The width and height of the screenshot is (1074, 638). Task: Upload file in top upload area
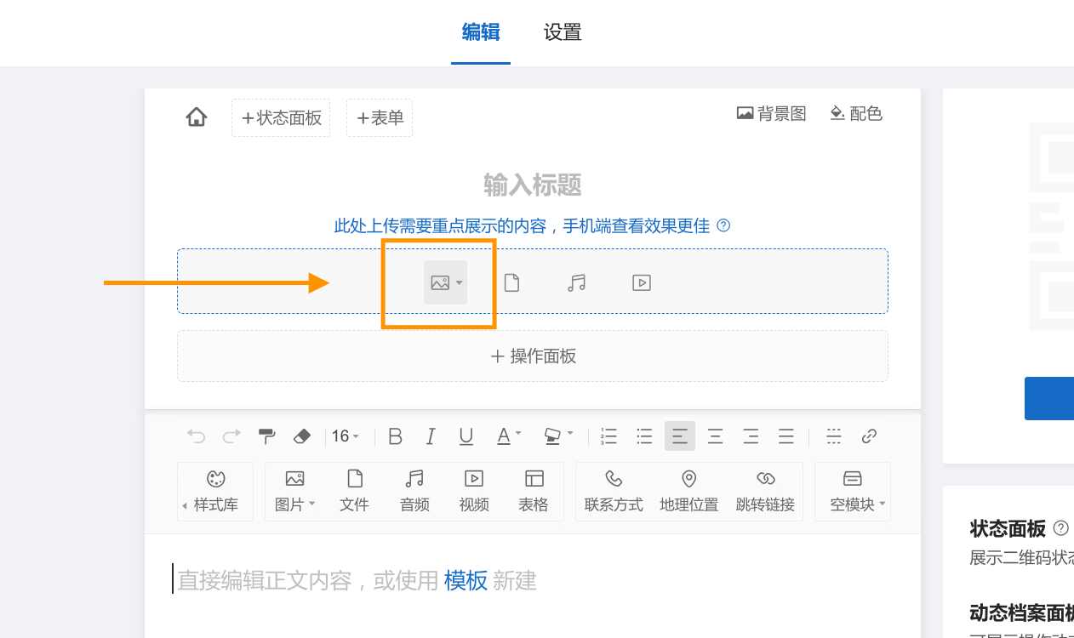[511, 283]
